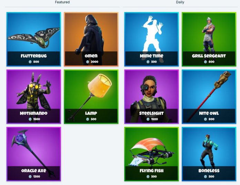240x185 pixels.
Task: Click the Mothmando name label
Action: 34,113
